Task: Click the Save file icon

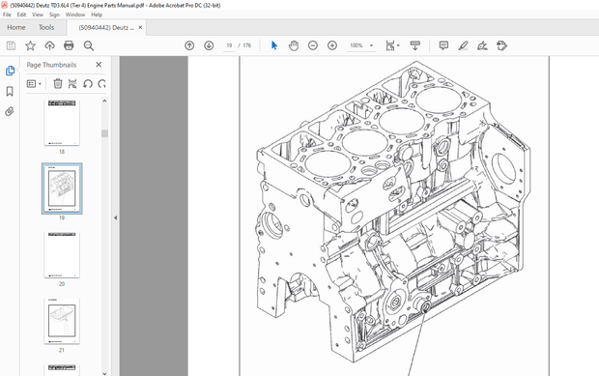Action: 11,45
